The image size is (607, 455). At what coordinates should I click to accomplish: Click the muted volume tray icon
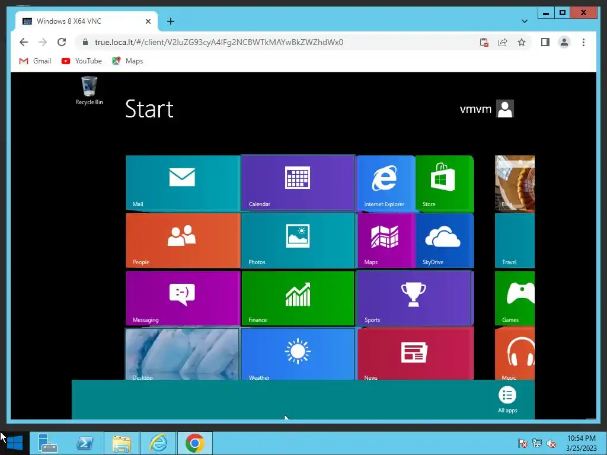coord(551,443)
